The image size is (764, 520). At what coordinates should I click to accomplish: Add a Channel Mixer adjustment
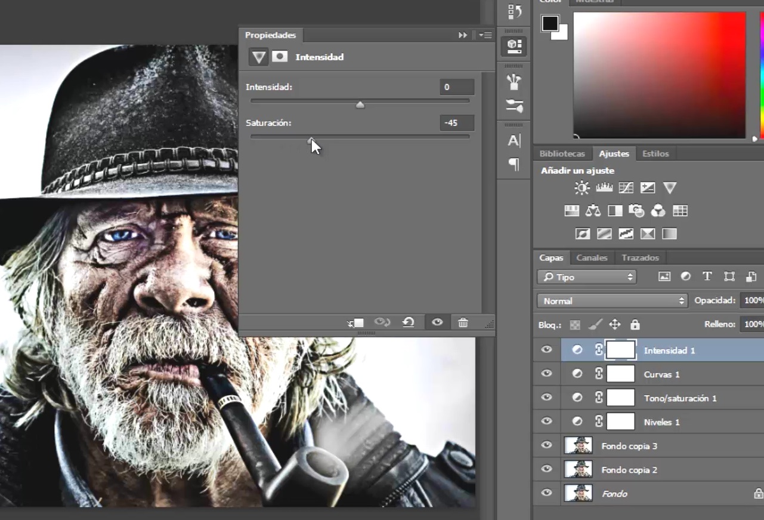click(x=658, y=211)
